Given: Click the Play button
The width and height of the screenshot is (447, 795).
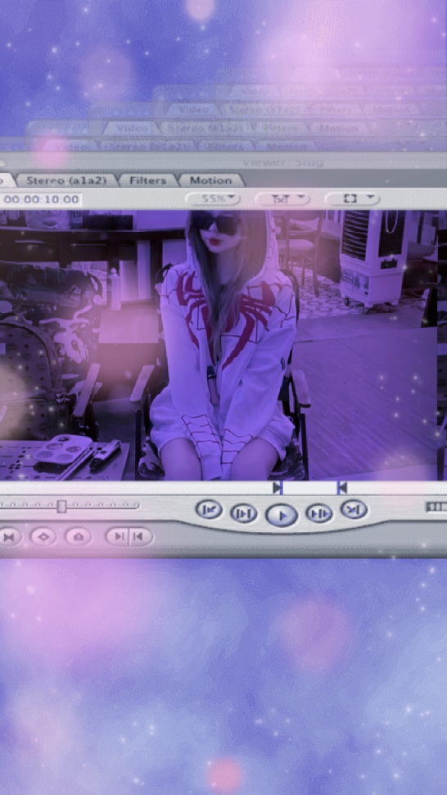Looking at the screenshot, I should [x=282, y=516].
